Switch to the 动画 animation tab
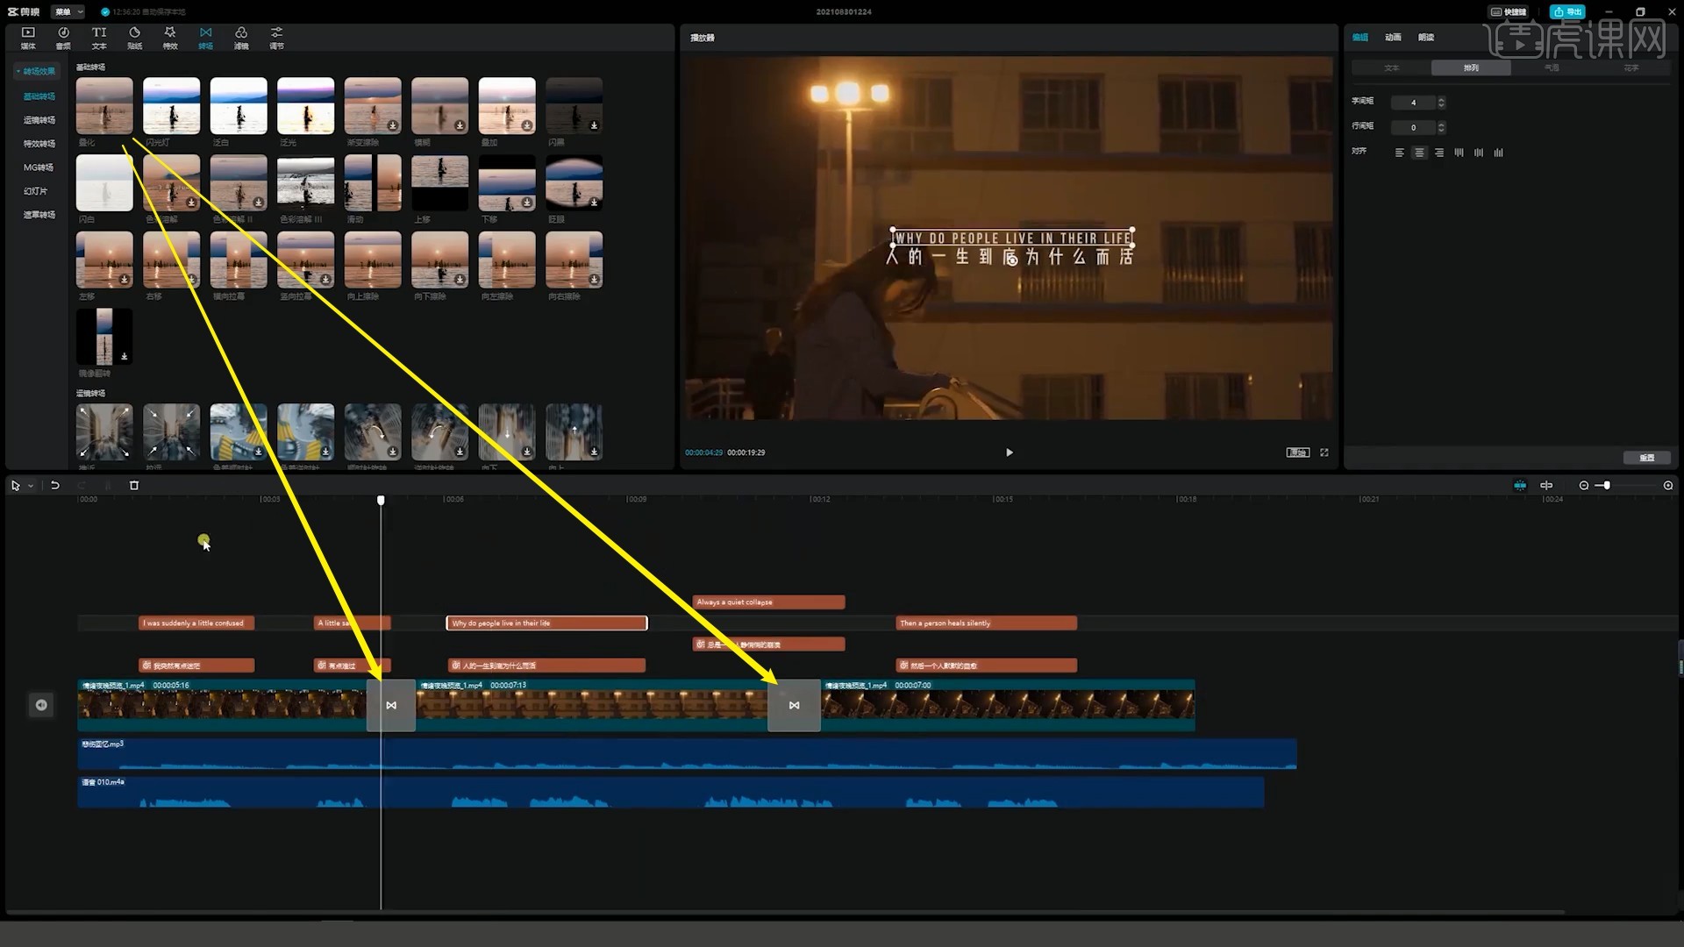 click(1393, 37)
